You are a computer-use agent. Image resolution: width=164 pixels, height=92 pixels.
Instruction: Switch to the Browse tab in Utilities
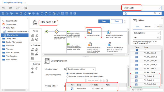(x=147, y=26)
